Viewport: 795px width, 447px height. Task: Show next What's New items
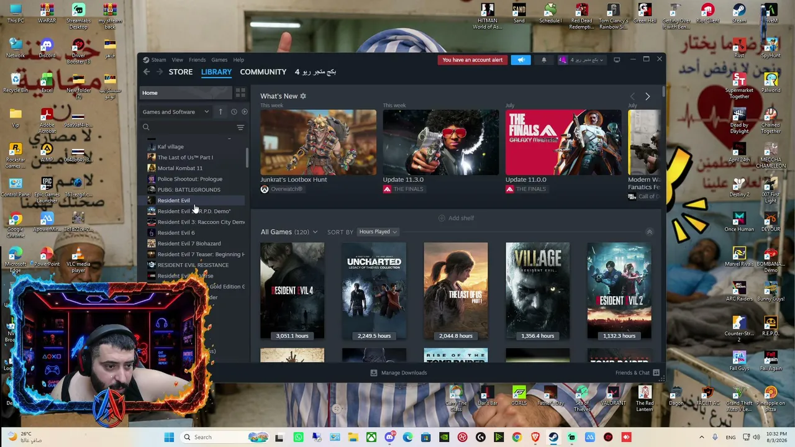(647, 96)
